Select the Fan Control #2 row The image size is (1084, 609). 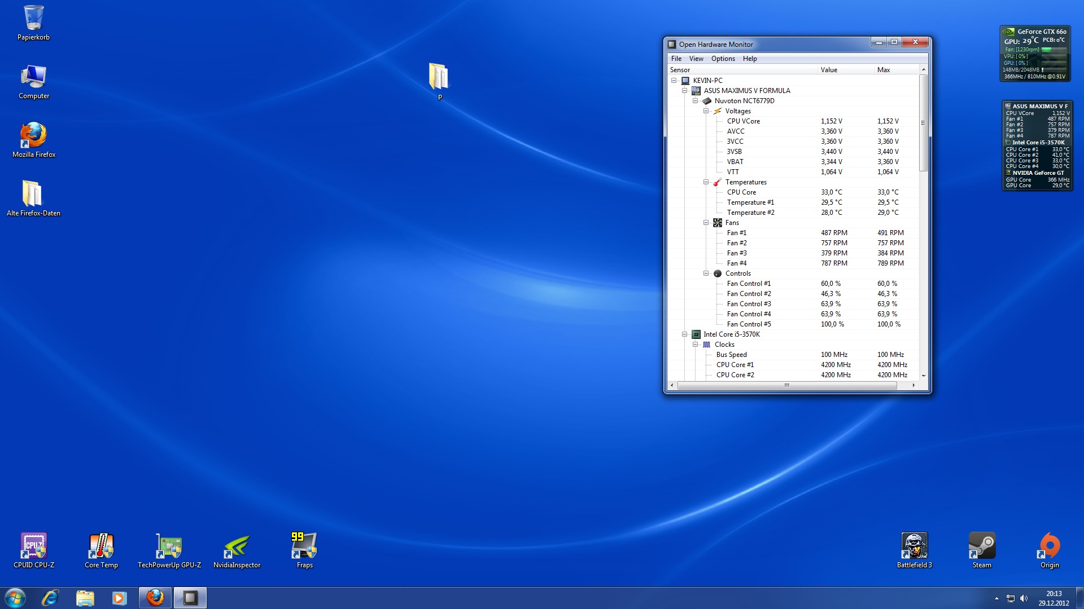point(749,294)
